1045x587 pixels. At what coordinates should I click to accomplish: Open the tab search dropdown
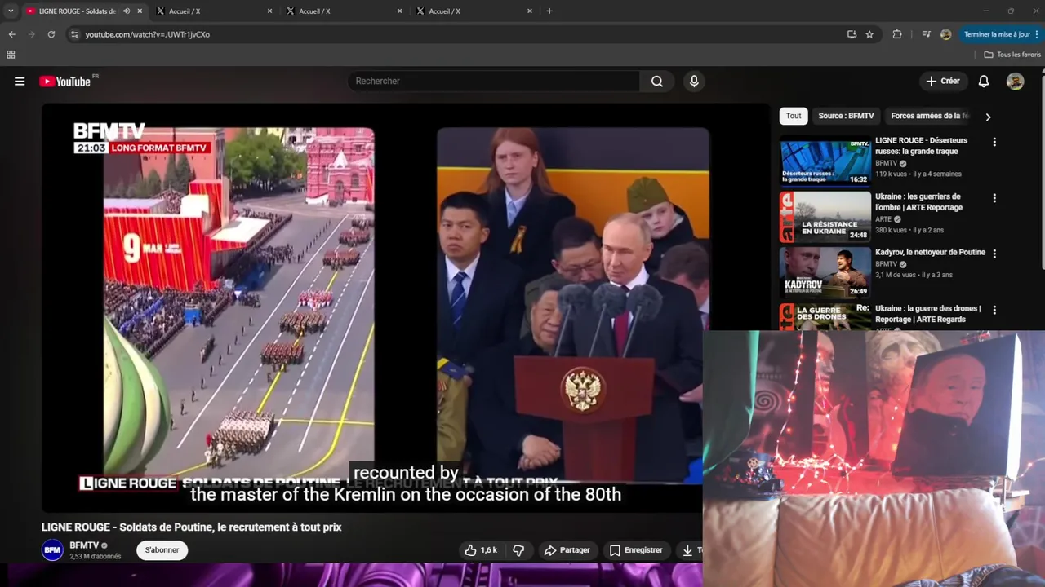11,11
